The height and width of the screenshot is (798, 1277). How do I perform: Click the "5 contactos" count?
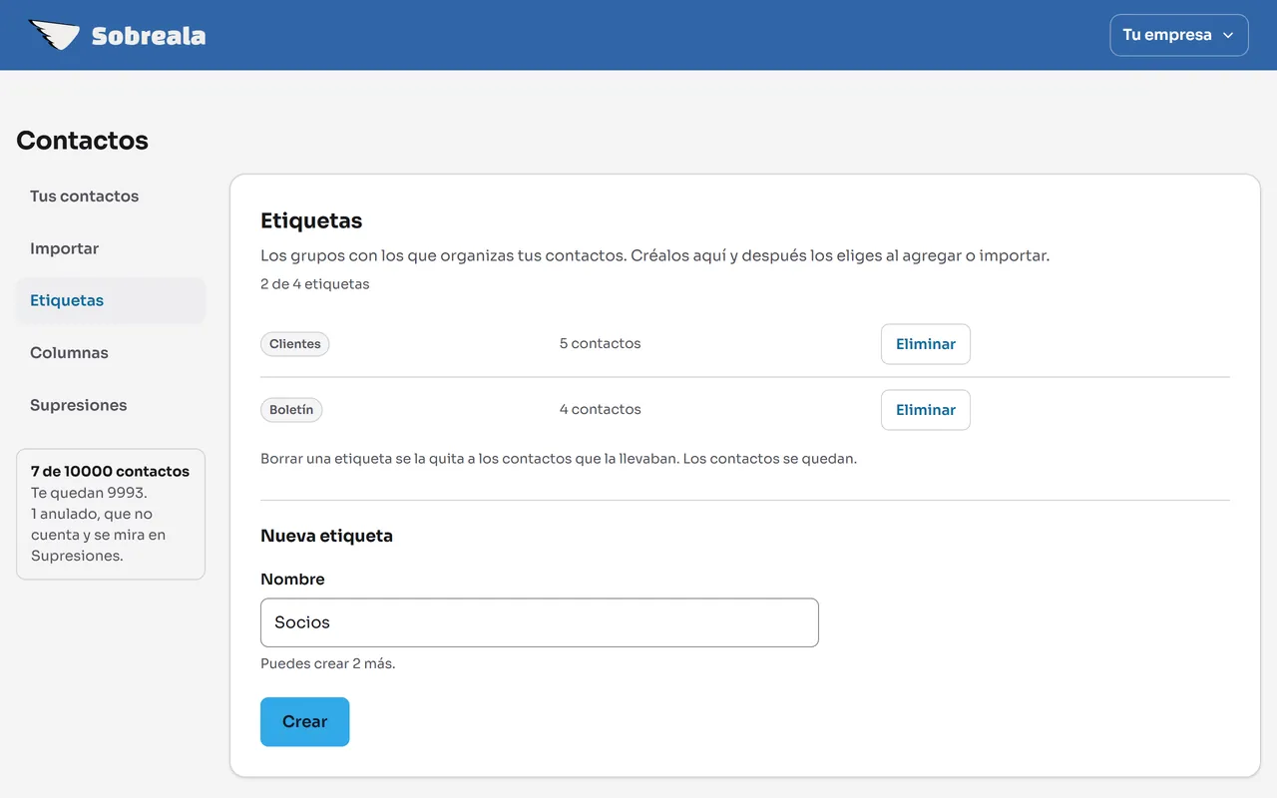600,343
